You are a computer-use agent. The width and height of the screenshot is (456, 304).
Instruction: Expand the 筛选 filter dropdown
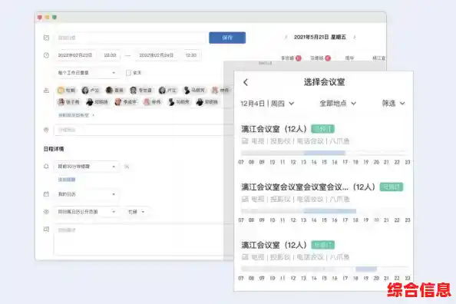394,104
